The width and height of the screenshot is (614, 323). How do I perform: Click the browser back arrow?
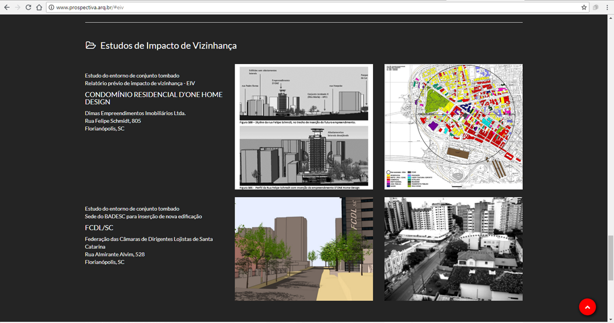(7, 7)
